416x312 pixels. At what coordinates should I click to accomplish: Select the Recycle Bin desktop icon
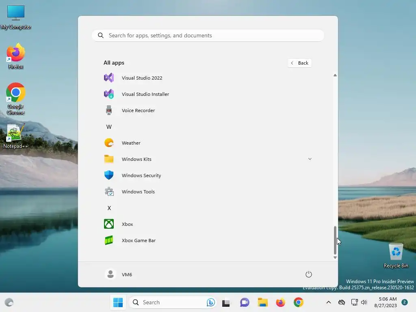tap(396, 256)
